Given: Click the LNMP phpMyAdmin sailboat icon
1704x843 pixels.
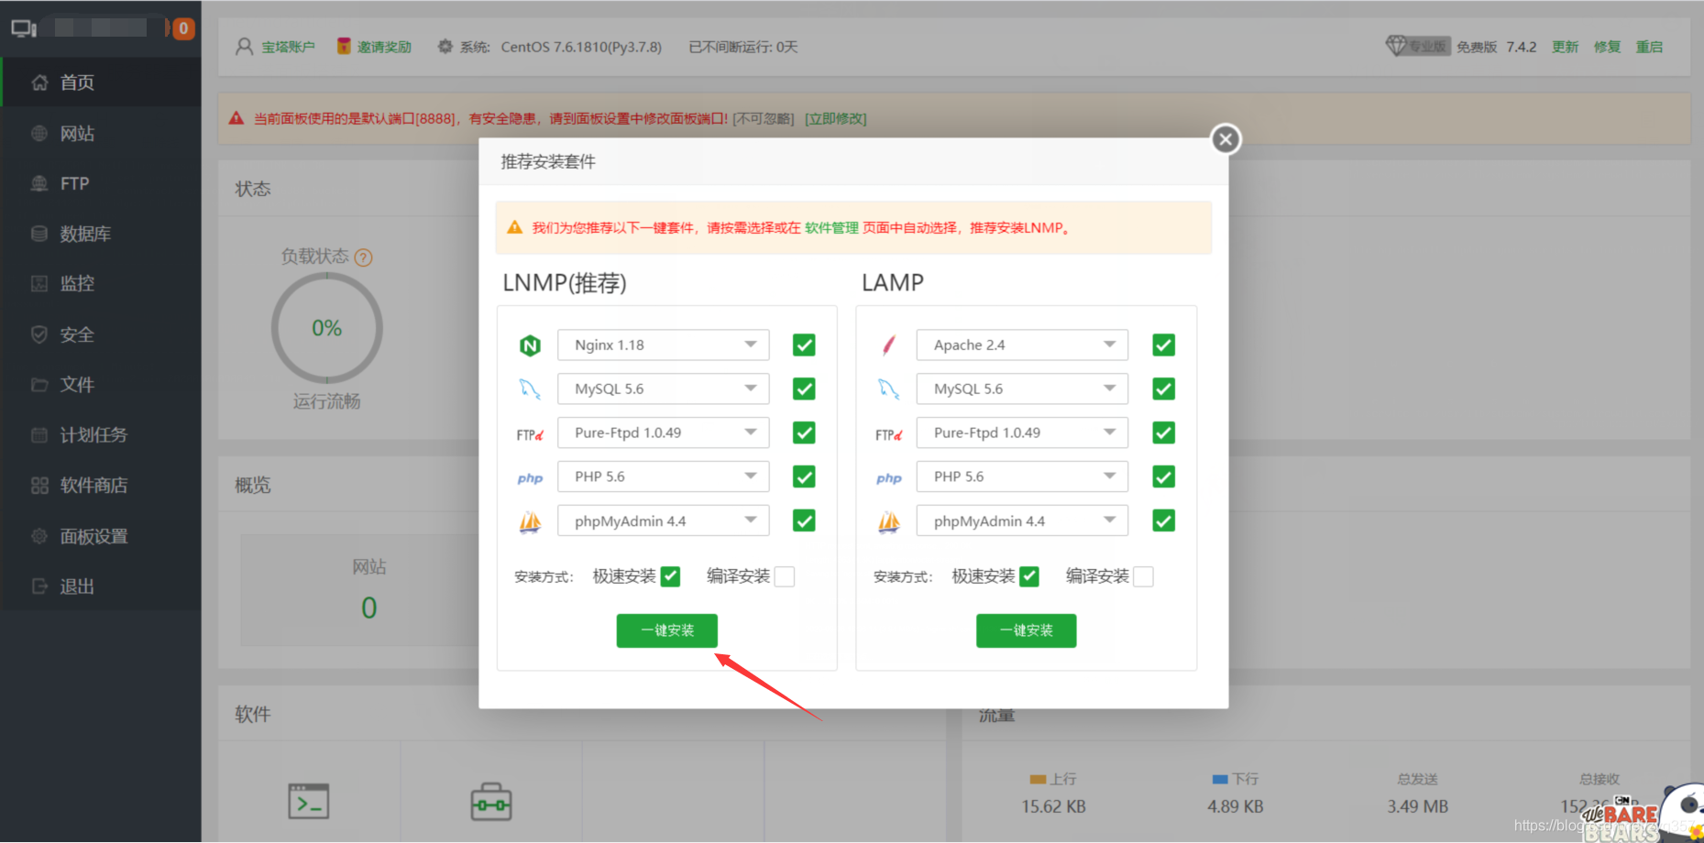Looking at the screenshot, I should pos(530,522).
